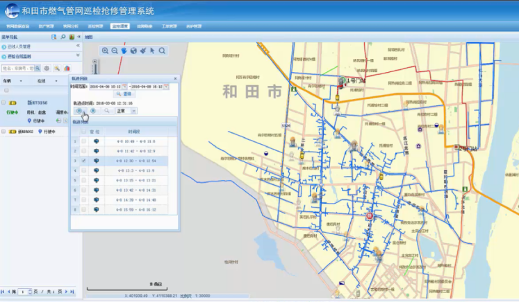Check the box for track row 2
Image resolution: width=519 pixels, height=302 pixels.
(84, 151)
